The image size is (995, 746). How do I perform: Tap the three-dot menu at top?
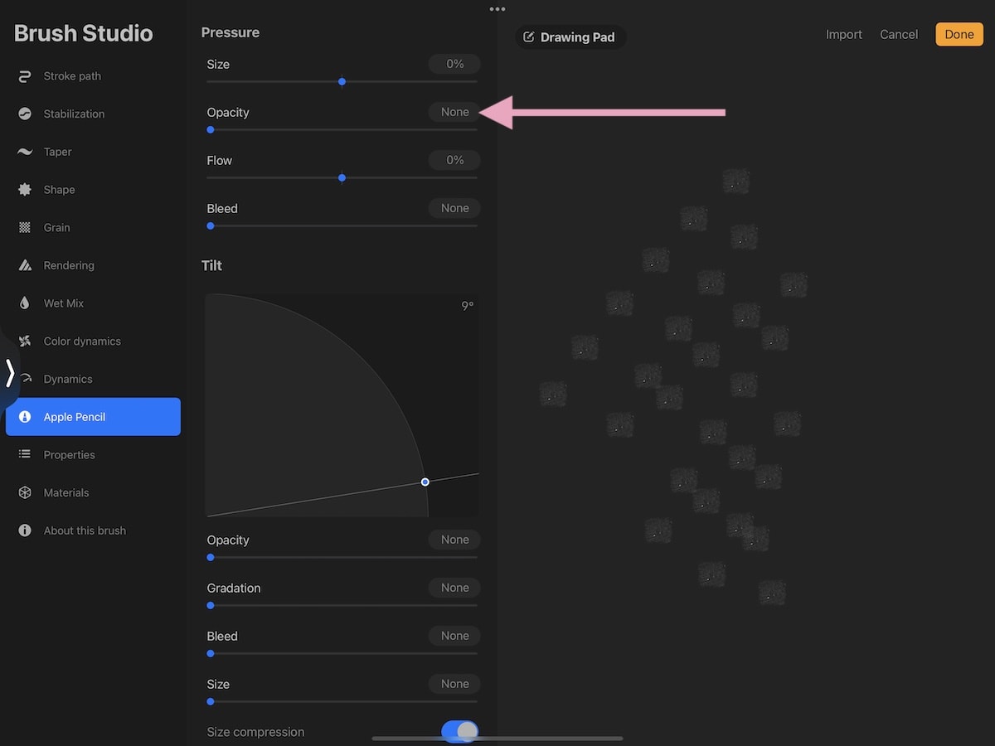click(x=498, y=9)
